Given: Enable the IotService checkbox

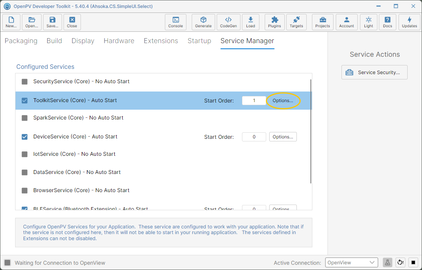Looking at the screenshot, I should 25,154.
